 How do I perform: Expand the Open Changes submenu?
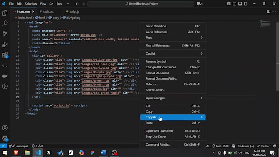173,98
